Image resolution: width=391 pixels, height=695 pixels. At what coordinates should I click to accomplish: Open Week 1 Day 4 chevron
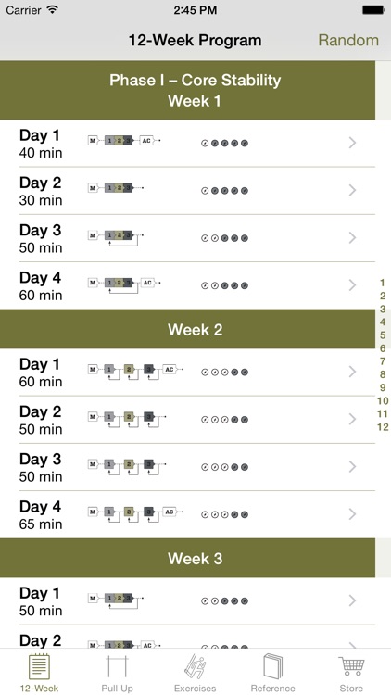tap(352, 285)
